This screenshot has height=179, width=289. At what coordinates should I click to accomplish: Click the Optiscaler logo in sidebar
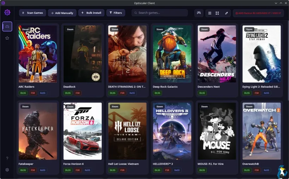tap(7, 13)
